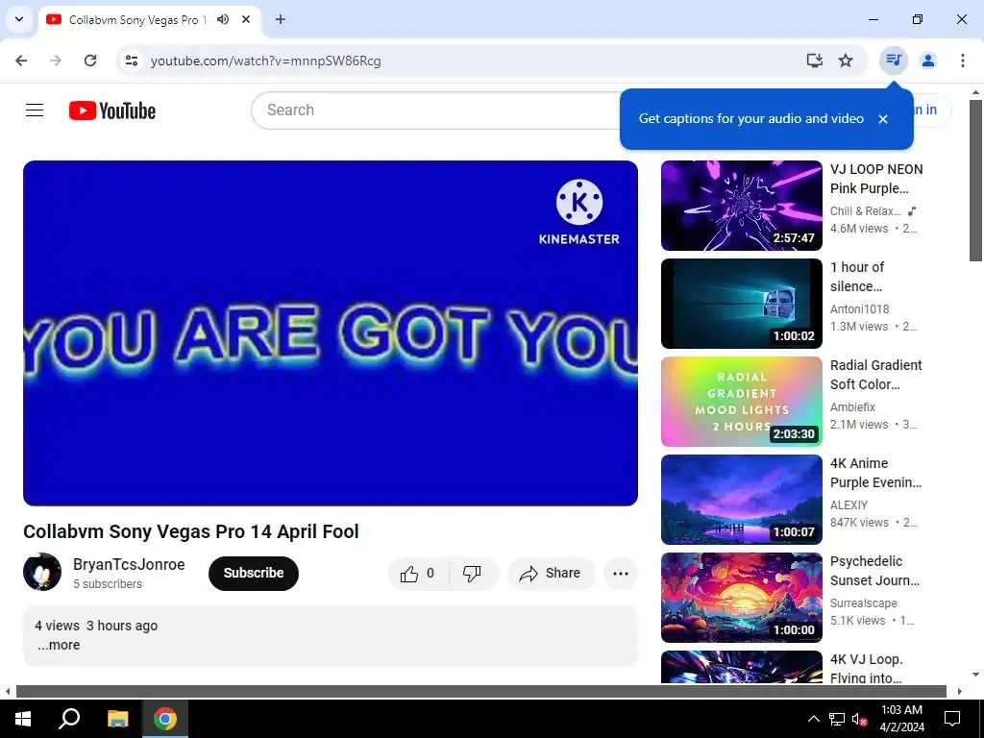Open the notification center icon

coord(952,719)
